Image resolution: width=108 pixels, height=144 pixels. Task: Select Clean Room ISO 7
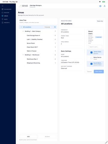tap(32, 47)
